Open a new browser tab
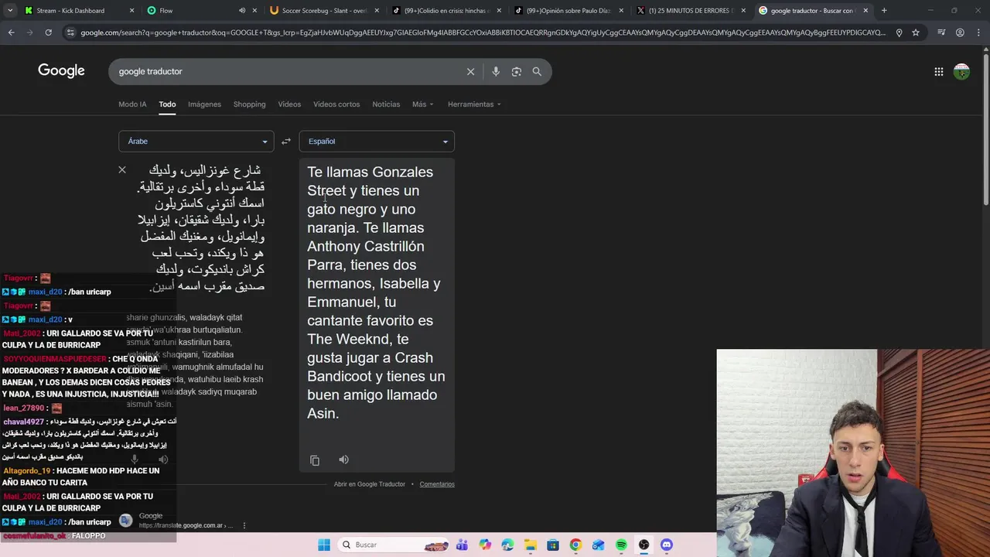Screen dimensions: 990x557 pyautogui.click(x=884, y=11)
